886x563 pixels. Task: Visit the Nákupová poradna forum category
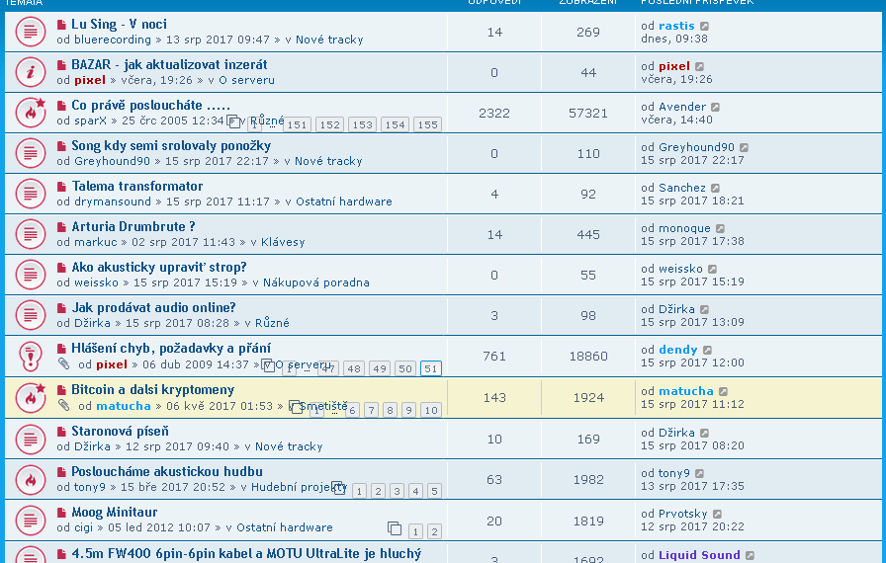tap(315, 282)
